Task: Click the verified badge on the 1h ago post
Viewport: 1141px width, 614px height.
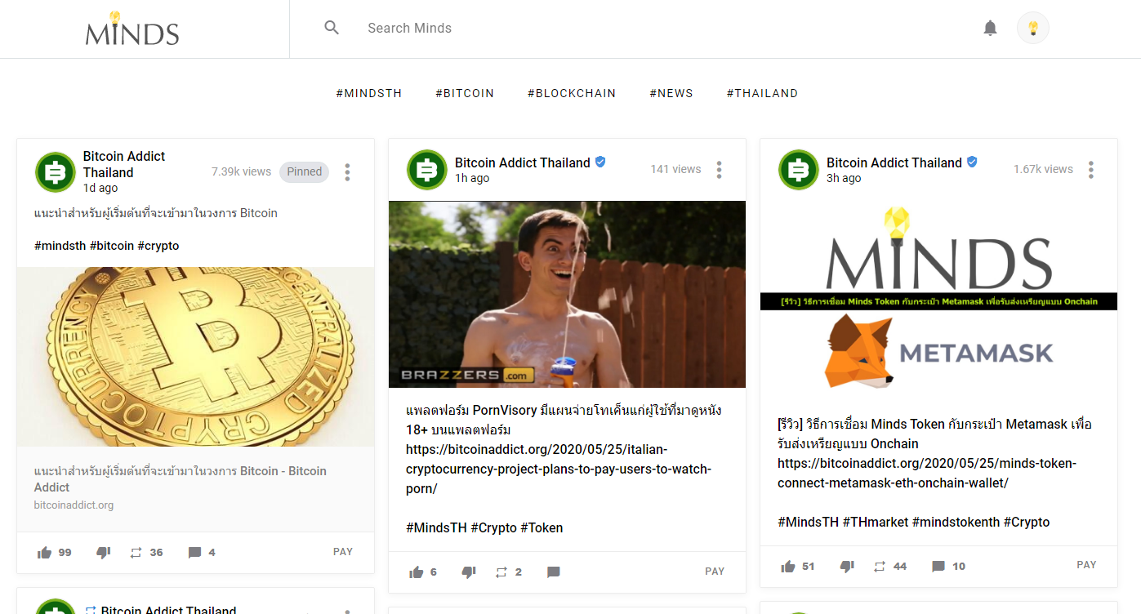Action: click(x=600, y=162)
